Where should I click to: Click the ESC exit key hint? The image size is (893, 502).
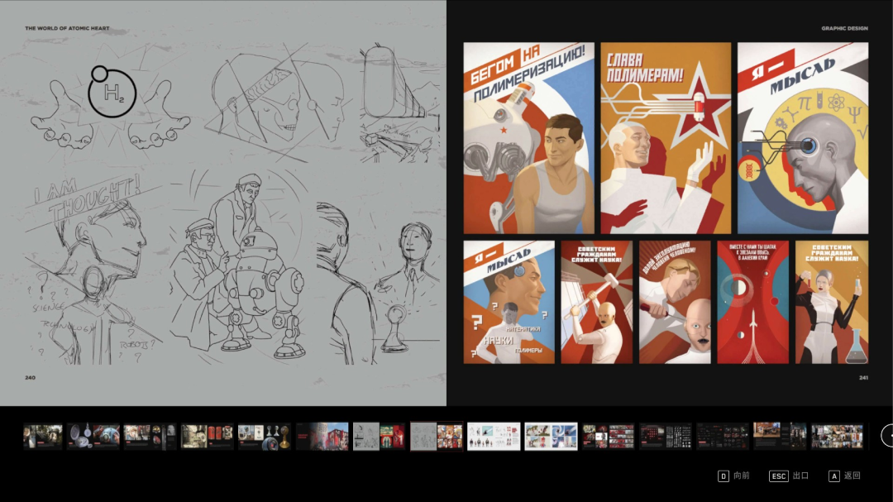click(x=789, y=476)
